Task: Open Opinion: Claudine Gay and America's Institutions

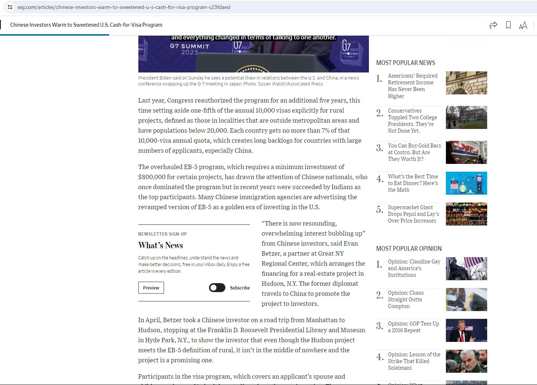Action: [x=414, y=268]
